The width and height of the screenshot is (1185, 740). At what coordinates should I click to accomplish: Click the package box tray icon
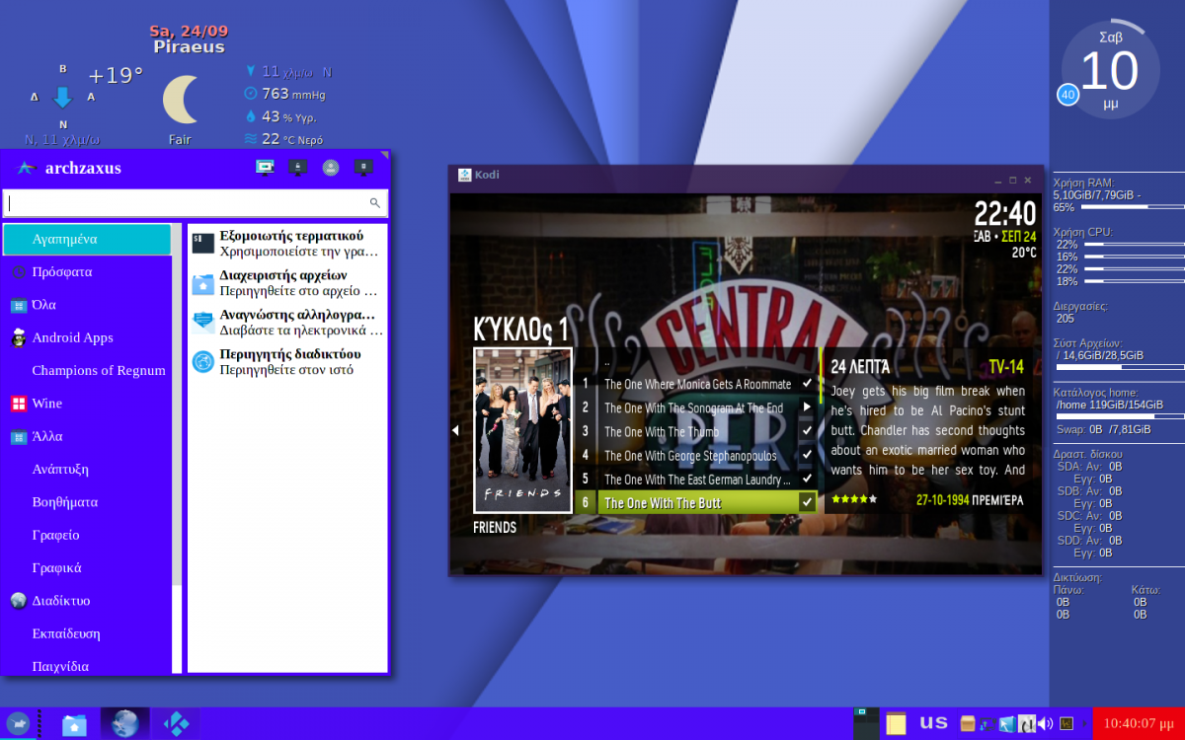pos(968,723)
